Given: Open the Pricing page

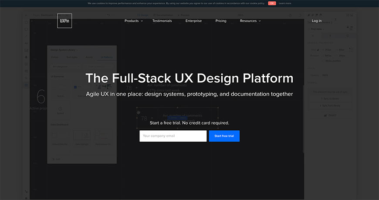Looking at the screenshot, I should point(221,21).
